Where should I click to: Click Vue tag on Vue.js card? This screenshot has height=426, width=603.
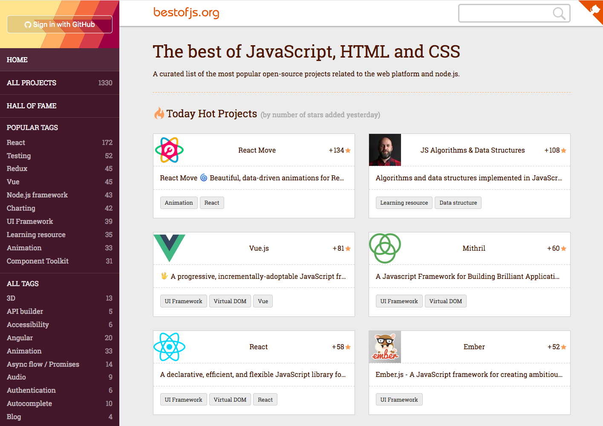tap(263, 301)
